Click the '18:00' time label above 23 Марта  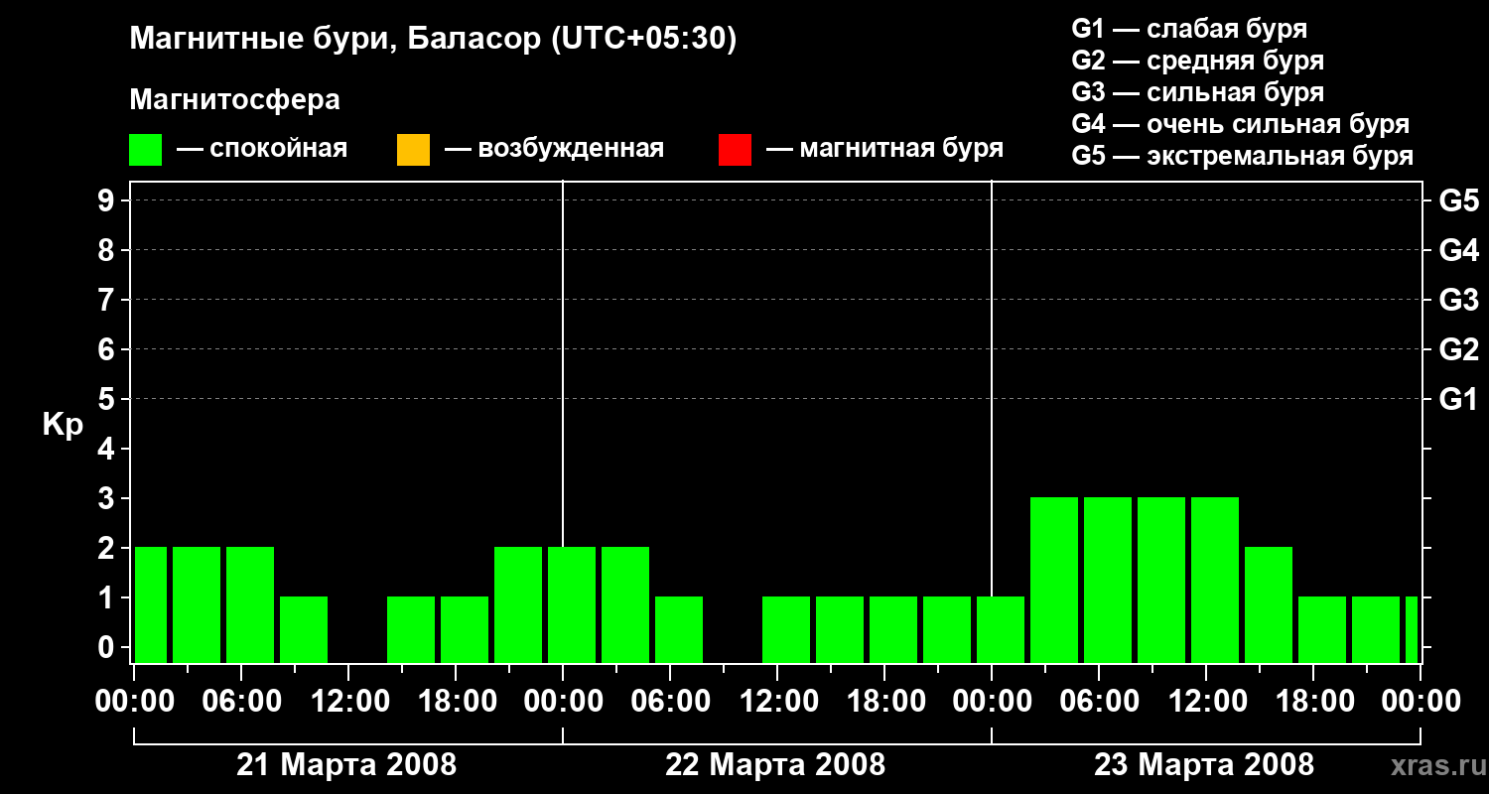coord(1313,702)
